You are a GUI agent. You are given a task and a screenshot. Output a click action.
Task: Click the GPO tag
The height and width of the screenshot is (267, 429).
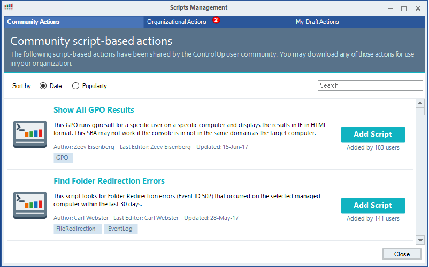(63, 158)
